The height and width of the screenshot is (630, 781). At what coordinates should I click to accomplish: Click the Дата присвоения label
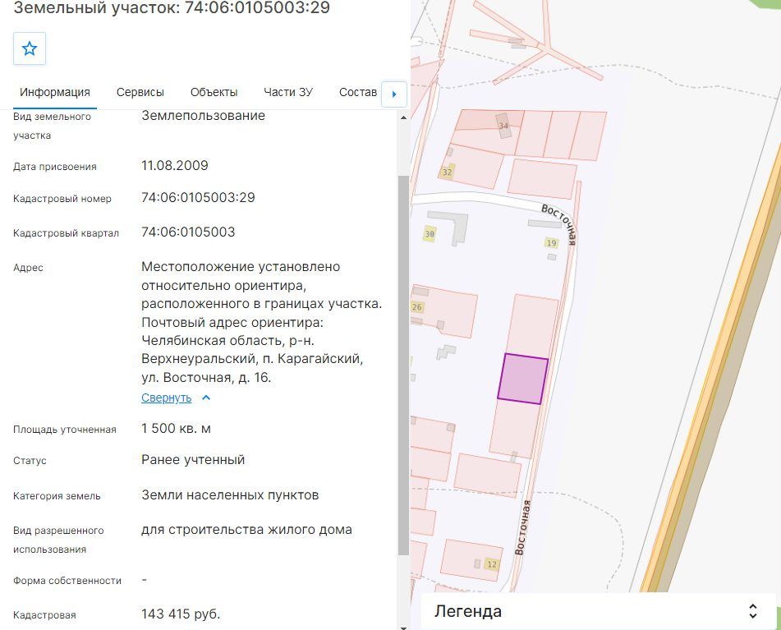click(55, 167)
